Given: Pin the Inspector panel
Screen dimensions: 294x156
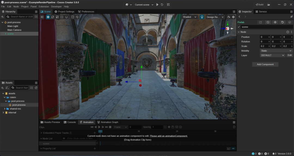Looking at the screenshot, I should pos(292,17).
